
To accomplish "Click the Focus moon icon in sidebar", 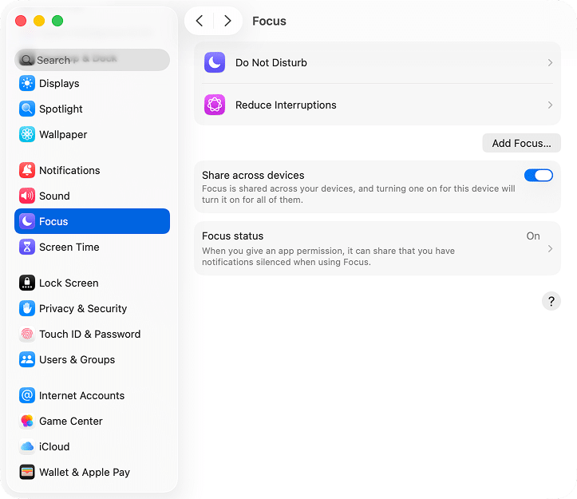I will pyautogui.click(x=27, y=221).
